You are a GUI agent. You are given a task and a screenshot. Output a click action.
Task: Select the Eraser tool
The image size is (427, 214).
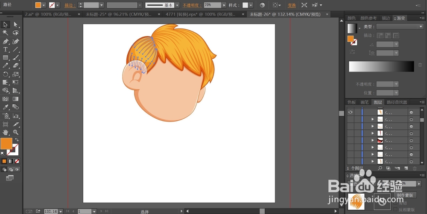click(15, 66)
